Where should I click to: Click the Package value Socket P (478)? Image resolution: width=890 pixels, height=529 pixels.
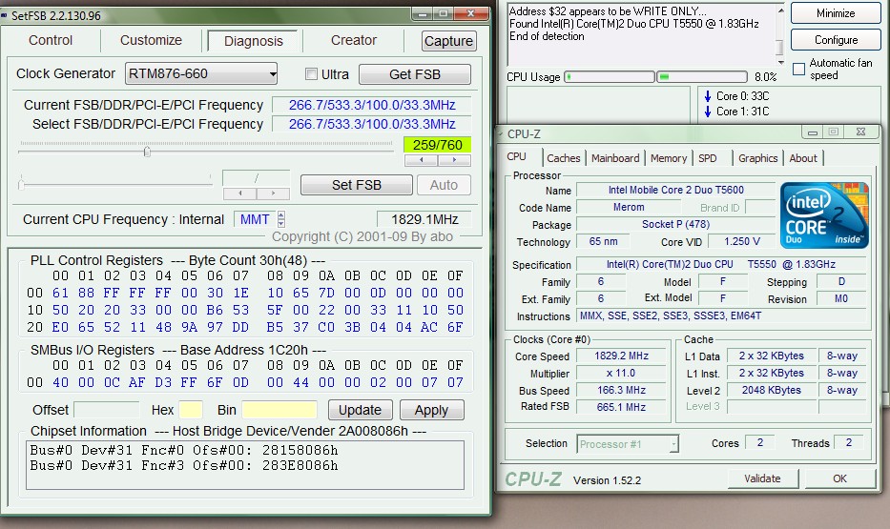pyautogui.click(x=675, y=225)
